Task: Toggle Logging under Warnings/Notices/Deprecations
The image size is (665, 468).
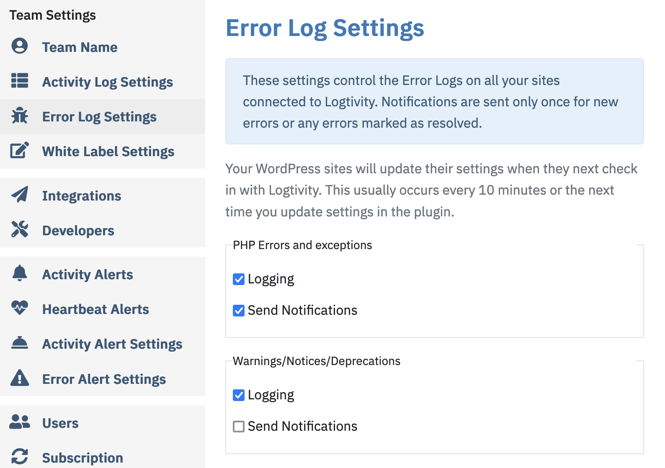Action: [238, 395]
